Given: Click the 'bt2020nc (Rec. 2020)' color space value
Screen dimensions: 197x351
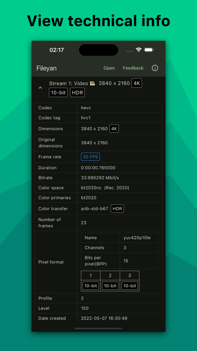Looking at the screenshot, I should [105, 188].
